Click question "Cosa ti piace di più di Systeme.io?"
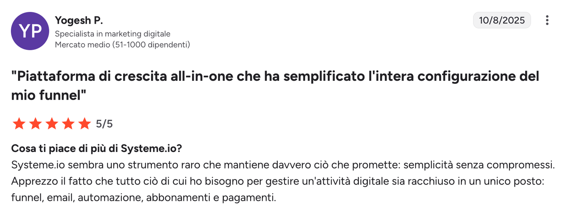Screen dimensions: 565x214 point(97,149)
